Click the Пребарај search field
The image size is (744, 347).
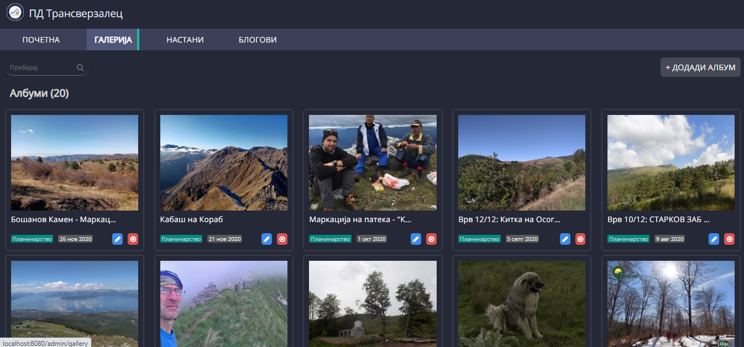(41, 68)
